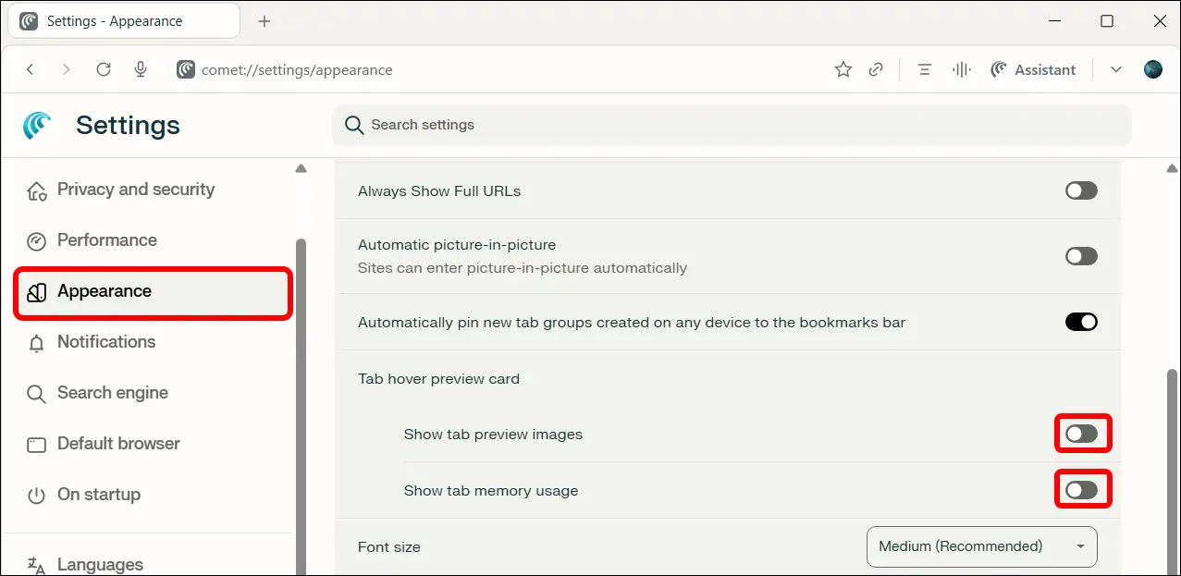Activate the microphone icon in the address bar
The width and height of the screenshot is (1181, 576).
(141, 69)
